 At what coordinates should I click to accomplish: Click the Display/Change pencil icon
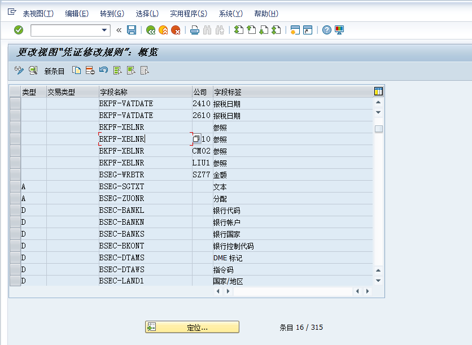[19, 71]
